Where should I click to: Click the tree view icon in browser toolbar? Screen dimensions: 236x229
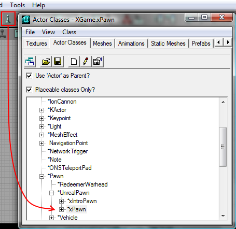(x=30, y=62)
